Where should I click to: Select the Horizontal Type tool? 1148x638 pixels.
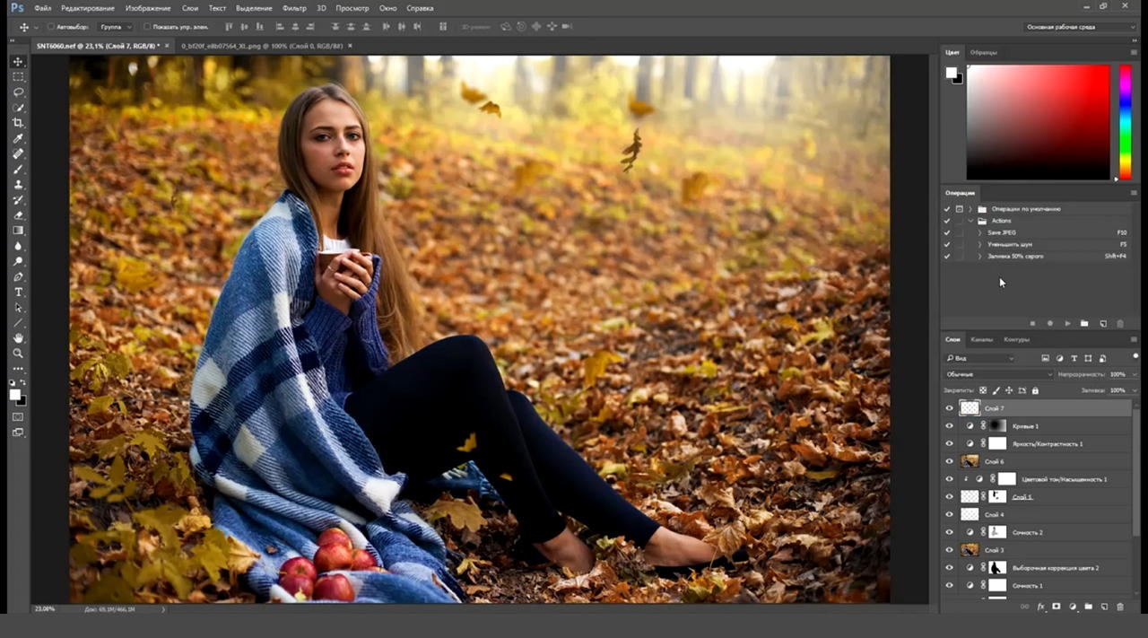pyautogui.click(x=18, y=293)
